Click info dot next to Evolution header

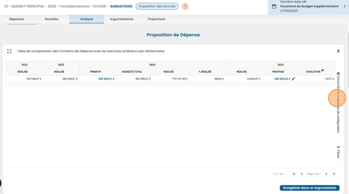pos(322,70)
